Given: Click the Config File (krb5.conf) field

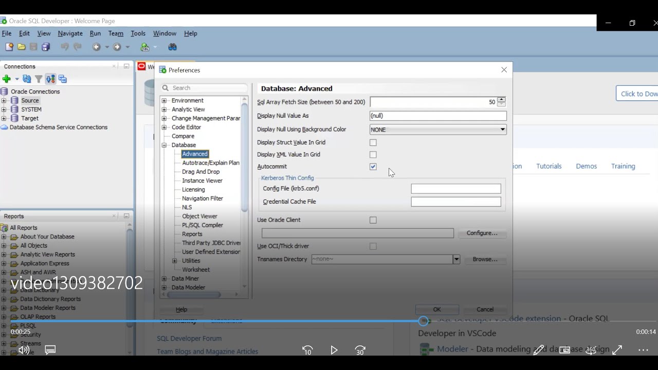Looking at the screenshot, I should pyautogui.click(x=456, y=189).
